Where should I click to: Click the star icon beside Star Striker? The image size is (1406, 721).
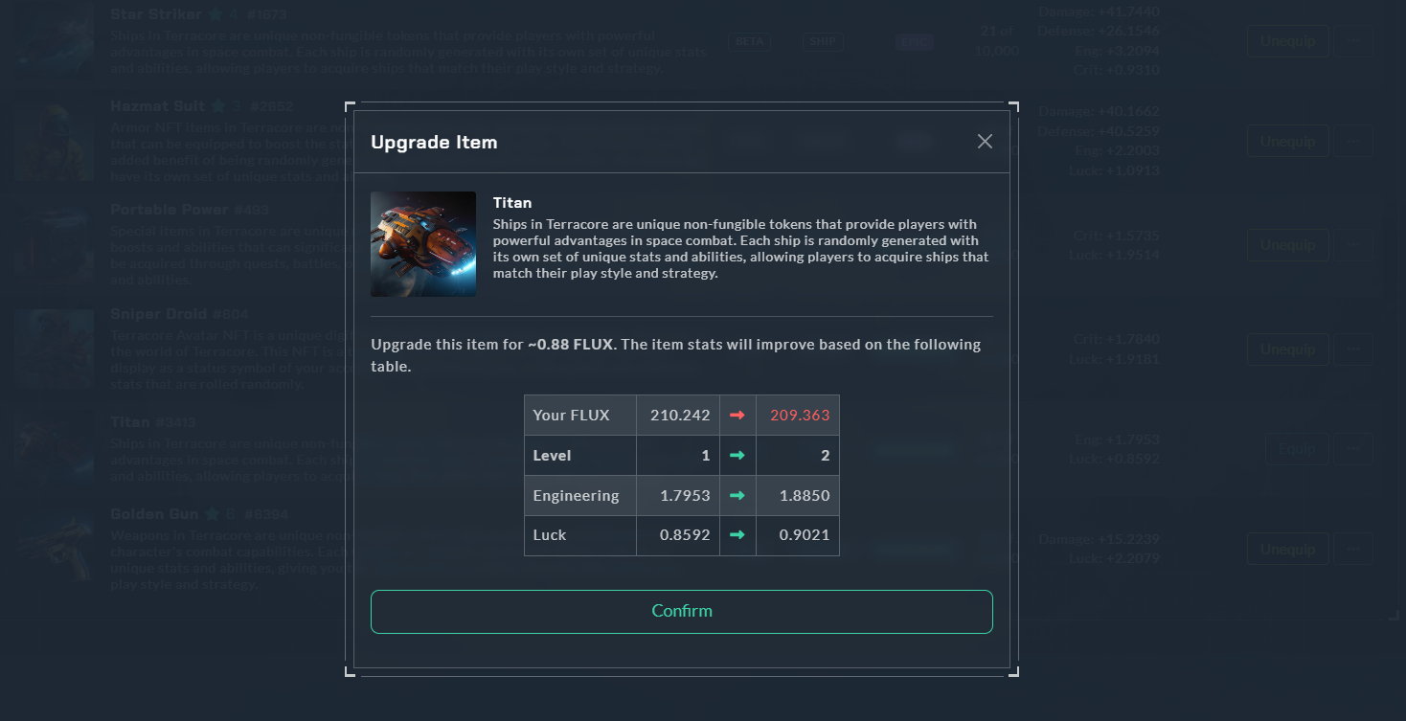pyautogui.click(x=215, y=14)
